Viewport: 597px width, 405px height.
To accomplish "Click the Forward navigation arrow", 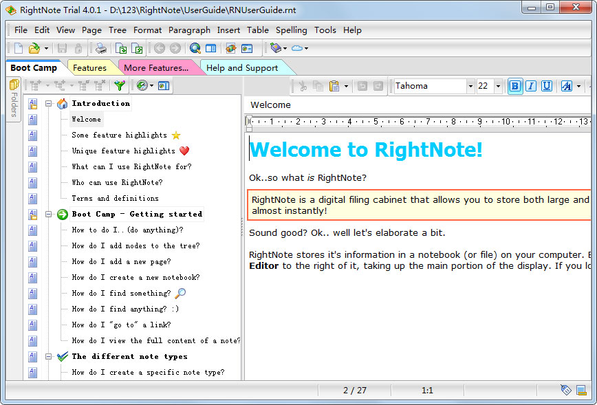I will click(175, 48).
